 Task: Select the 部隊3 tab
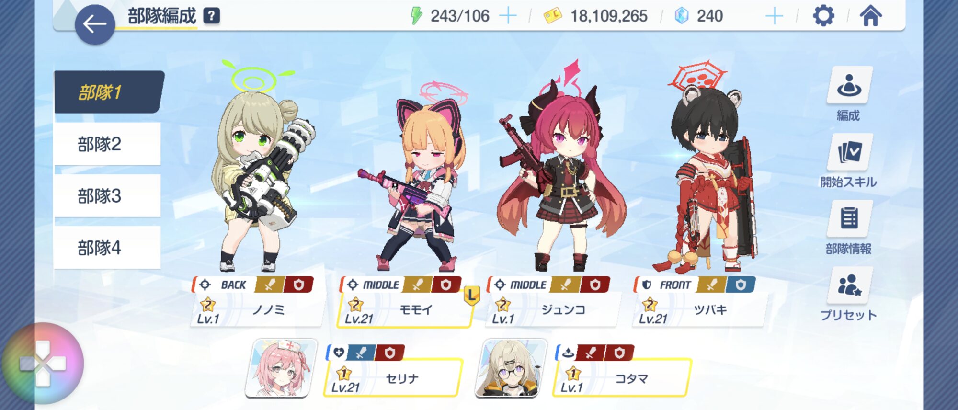[x=107, y=195]
